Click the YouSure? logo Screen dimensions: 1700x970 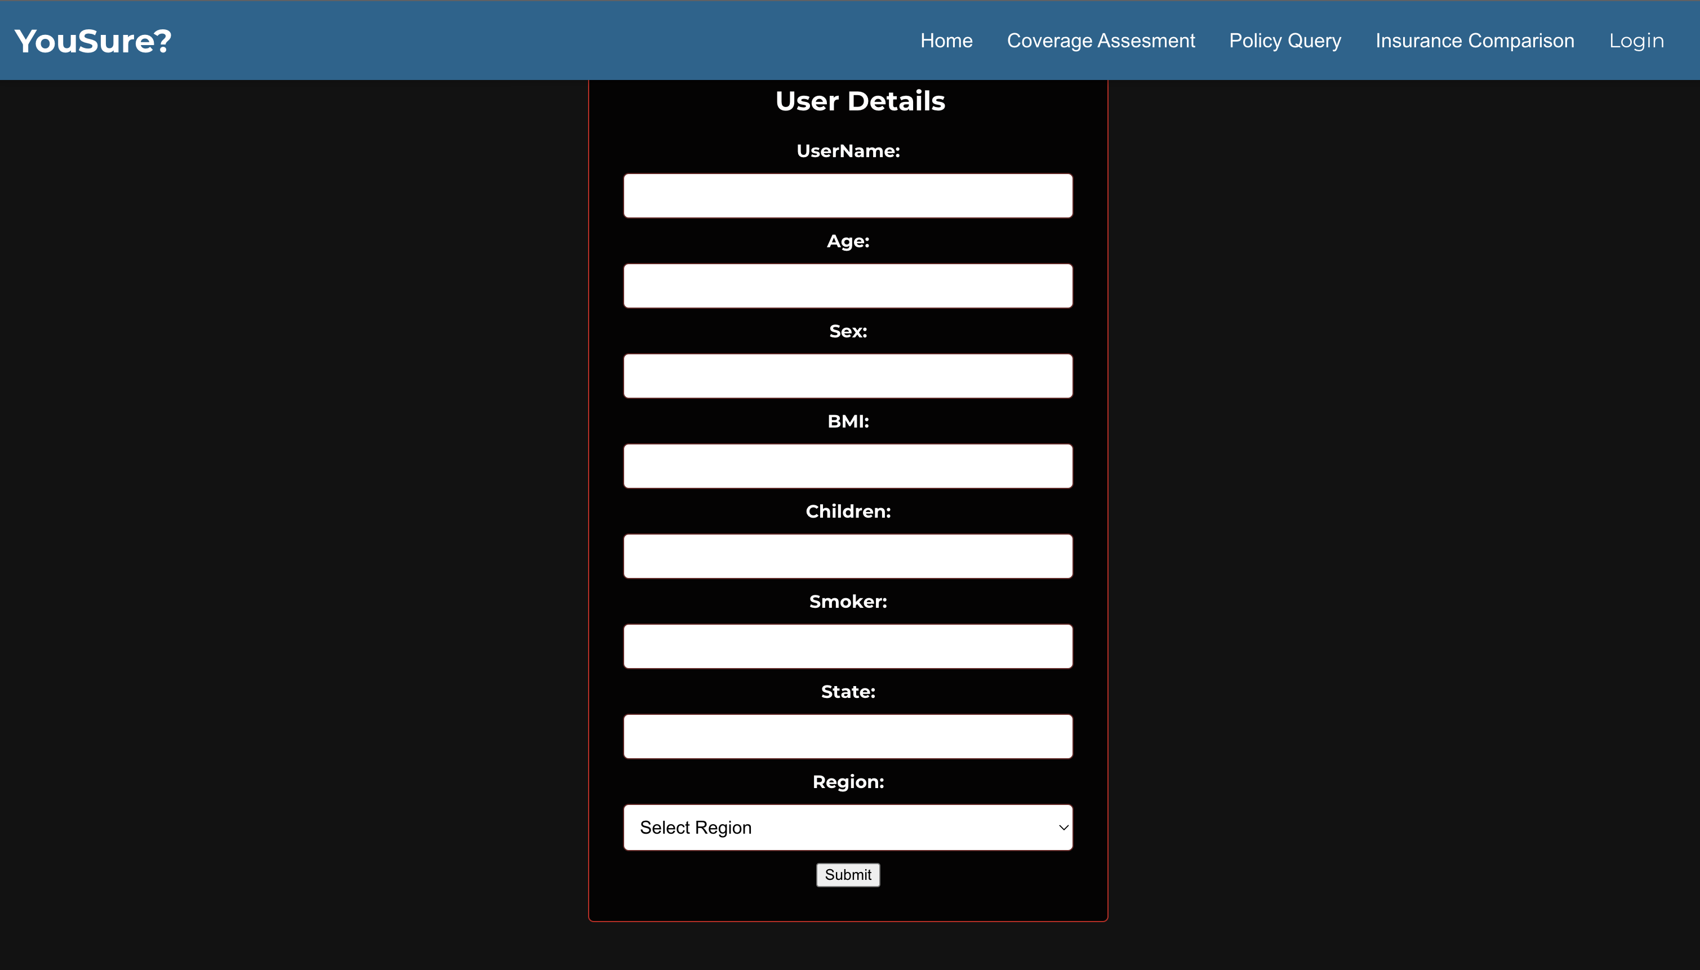click(x=92, y=41)
